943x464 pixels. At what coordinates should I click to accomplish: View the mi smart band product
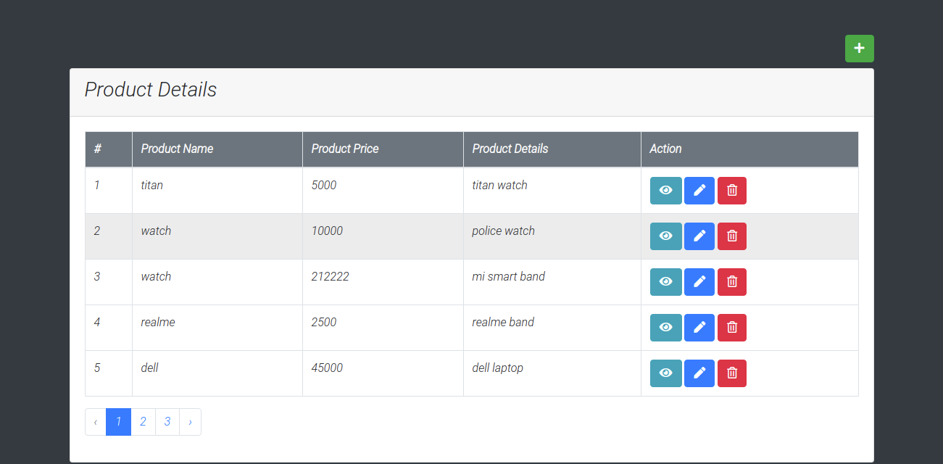click(x=665, y=282)
